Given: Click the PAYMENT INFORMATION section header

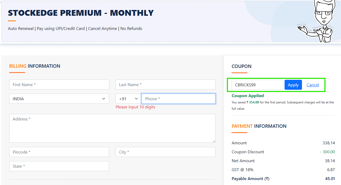Looking at the screenshot, I should coord(259,126).
